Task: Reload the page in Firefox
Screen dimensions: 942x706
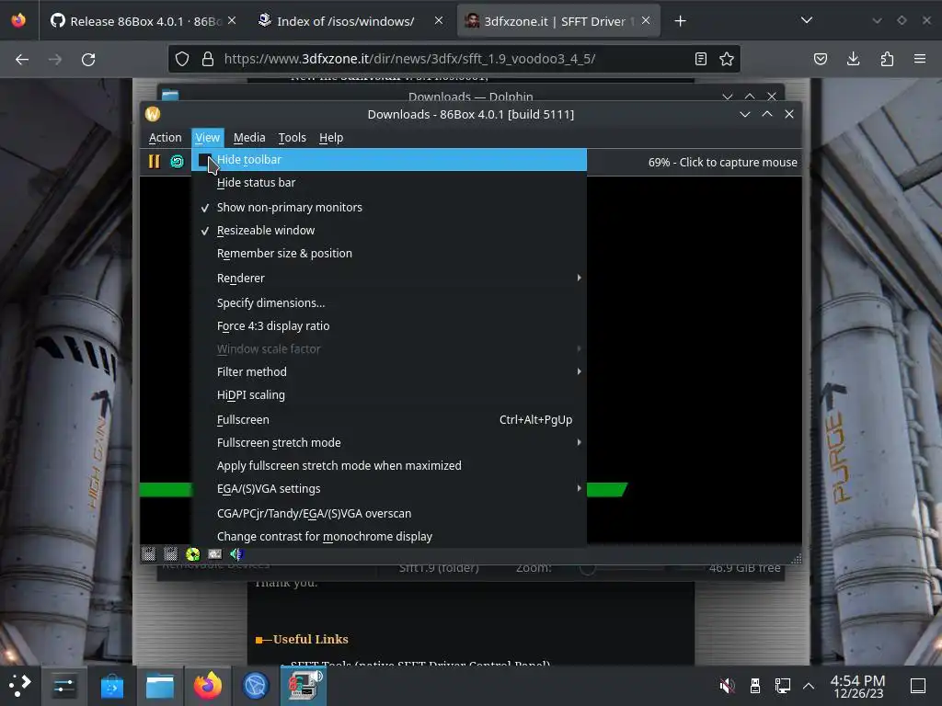Action: coord(88,60)
